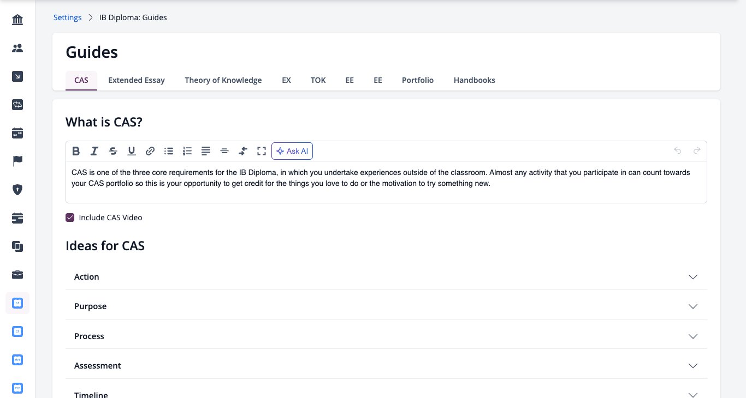This screenshot has height=398, width=746.
Task: Expand the Action section
Action: [x=387, y=277]
